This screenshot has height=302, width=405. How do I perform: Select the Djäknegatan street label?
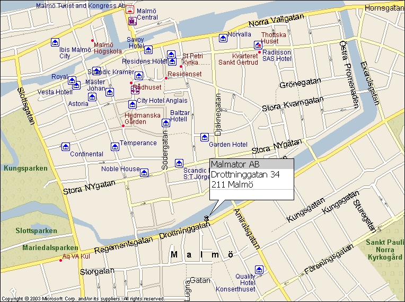point(218,114)
